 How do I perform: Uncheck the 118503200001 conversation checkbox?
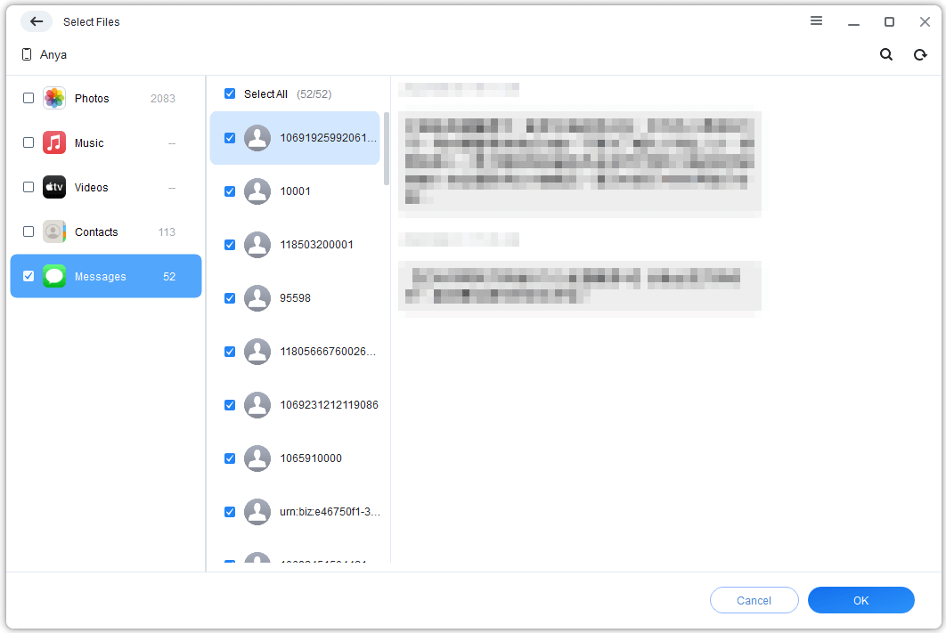point(230,245)
